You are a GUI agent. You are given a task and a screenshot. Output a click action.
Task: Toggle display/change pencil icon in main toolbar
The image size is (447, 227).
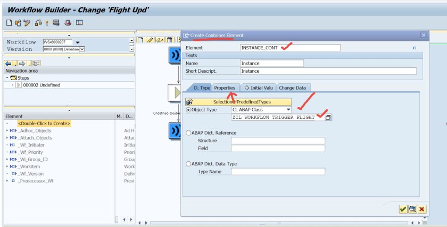point(27,23)
